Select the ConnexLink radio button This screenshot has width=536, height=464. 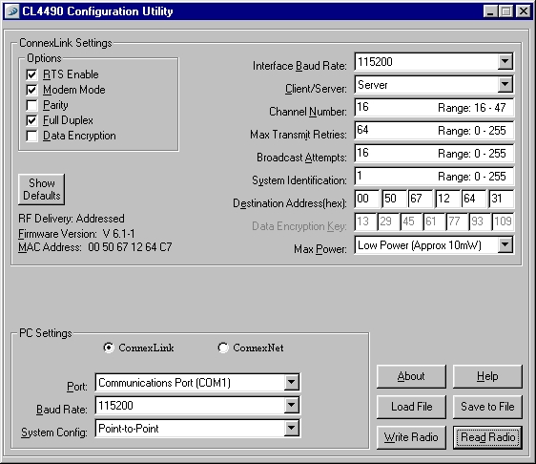coord(109,348)
